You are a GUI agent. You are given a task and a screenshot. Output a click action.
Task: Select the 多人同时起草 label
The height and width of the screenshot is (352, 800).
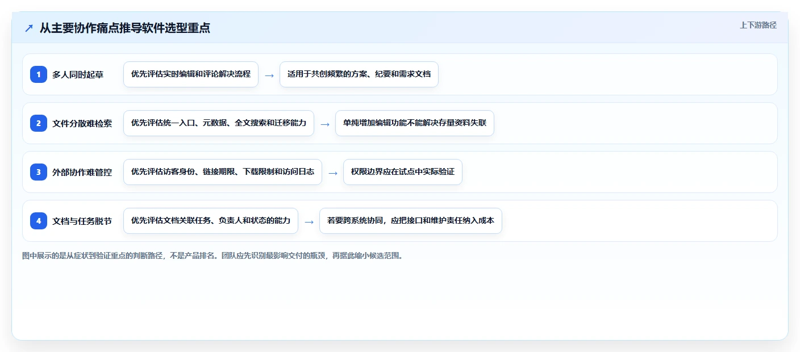coord(78,74)
